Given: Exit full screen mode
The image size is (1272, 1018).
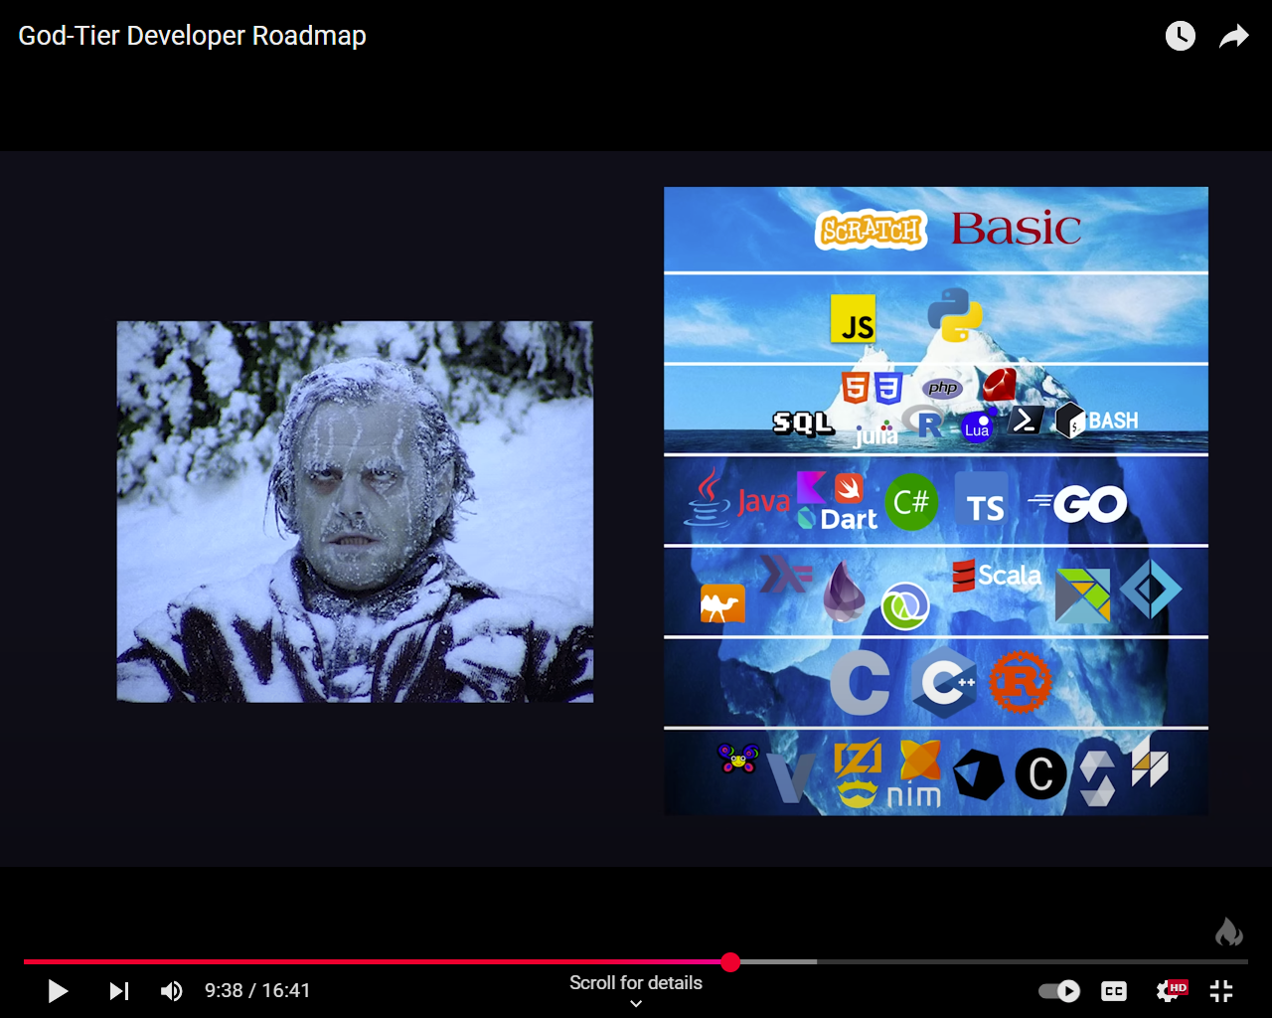Looking at the screenshot, I should (x=1221, y=991).
